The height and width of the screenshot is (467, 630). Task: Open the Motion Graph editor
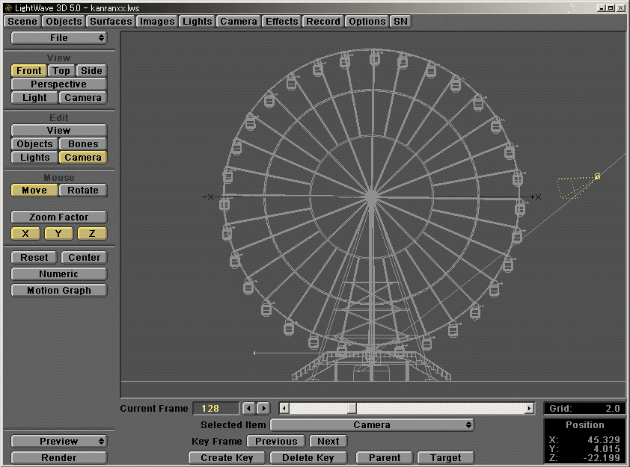(x=58, y=290)
